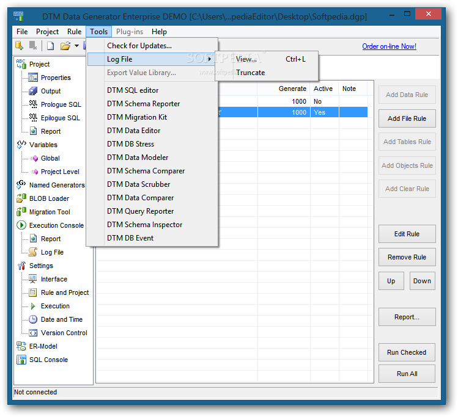Viewport: 458px width, 417px height.
Task: Click the Migration Tool icon
Action: tap(21, 211)
